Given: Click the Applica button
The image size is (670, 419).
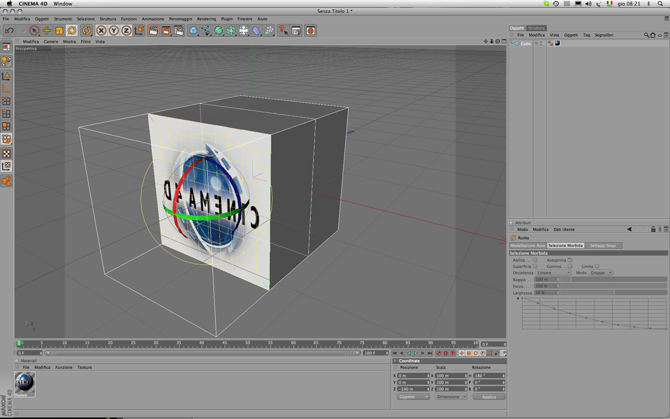Looking at the screenshot, I should tap(489, 397).
